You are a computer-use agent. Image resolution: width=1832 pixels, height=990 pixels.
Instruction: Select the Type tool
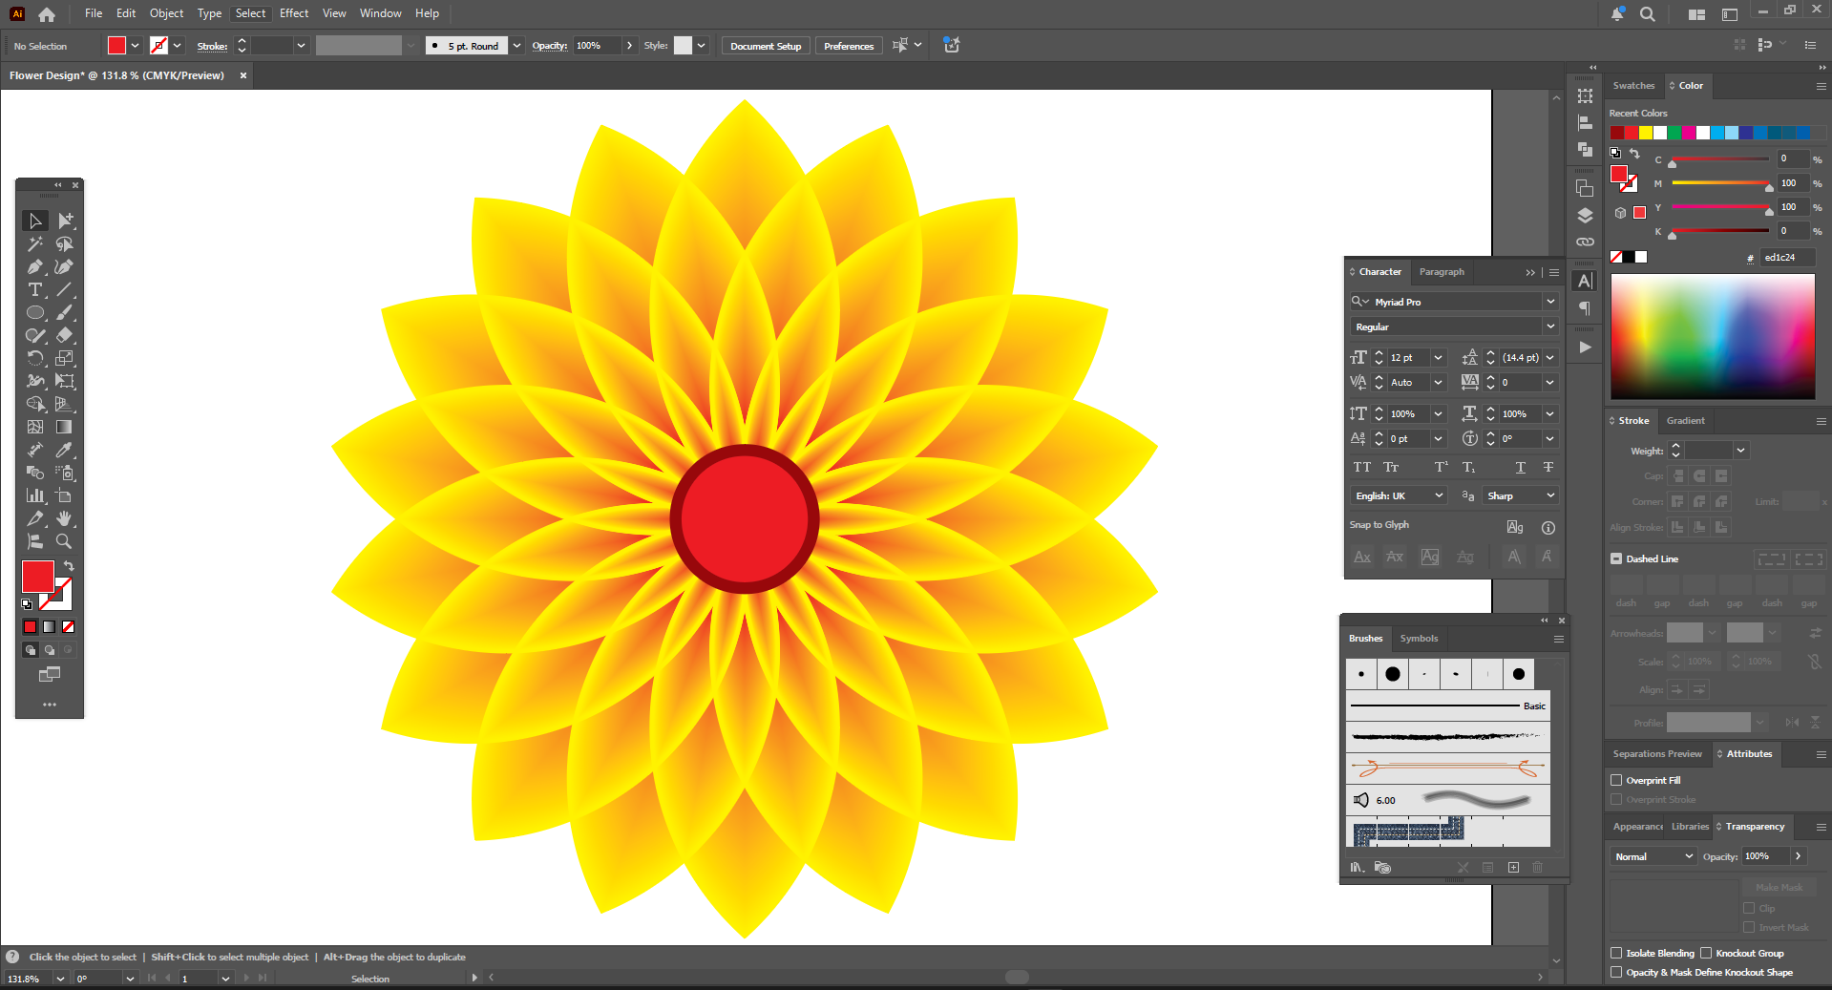tap(35, 290)
